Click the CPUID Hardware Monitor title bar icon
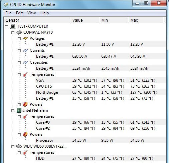 [6, 5]
